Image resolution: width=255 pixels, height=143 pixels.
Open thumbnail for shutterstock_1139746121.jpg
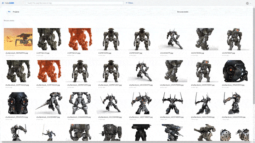tap(49, 71)
